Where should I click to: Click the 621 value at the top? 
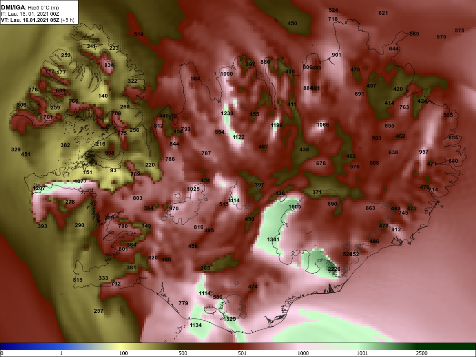pos(383,13)
